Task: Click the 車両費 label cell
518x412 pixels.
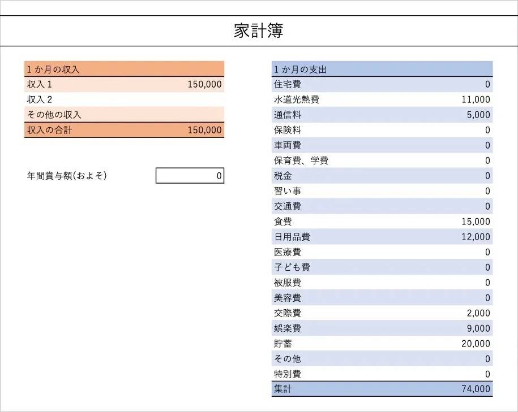Action: pos(288,145)
